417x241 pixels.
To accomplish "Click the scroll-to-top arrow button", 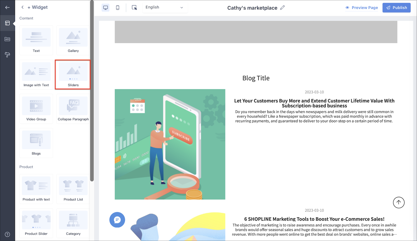I will click(399, 202).
